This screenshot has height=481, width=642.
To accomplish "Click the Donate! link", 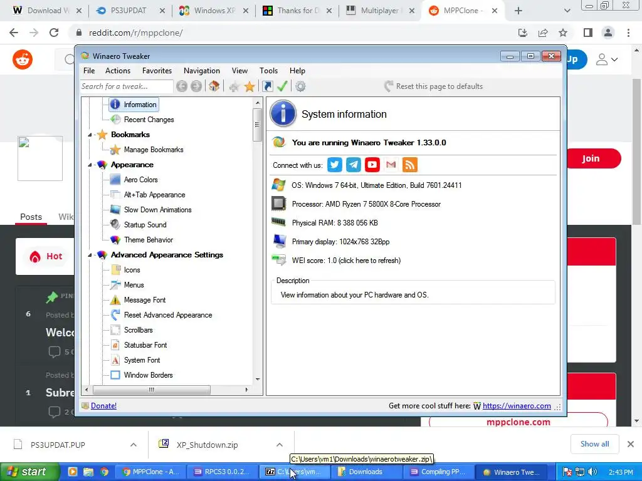I will click(103, 406).
